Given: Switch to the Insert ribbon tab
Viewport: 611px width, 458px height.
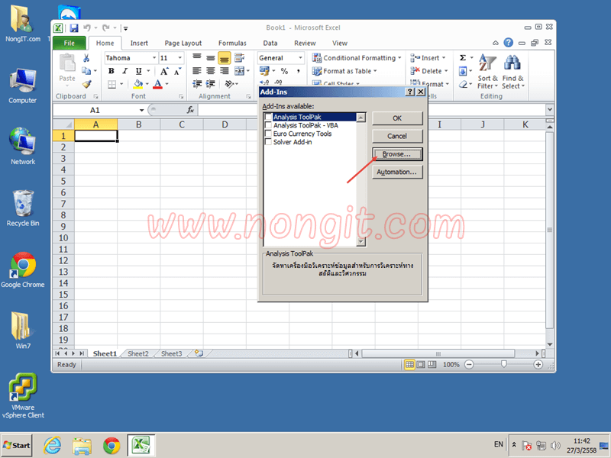Looking at the screenshot, I should click(x=139, y=44).
